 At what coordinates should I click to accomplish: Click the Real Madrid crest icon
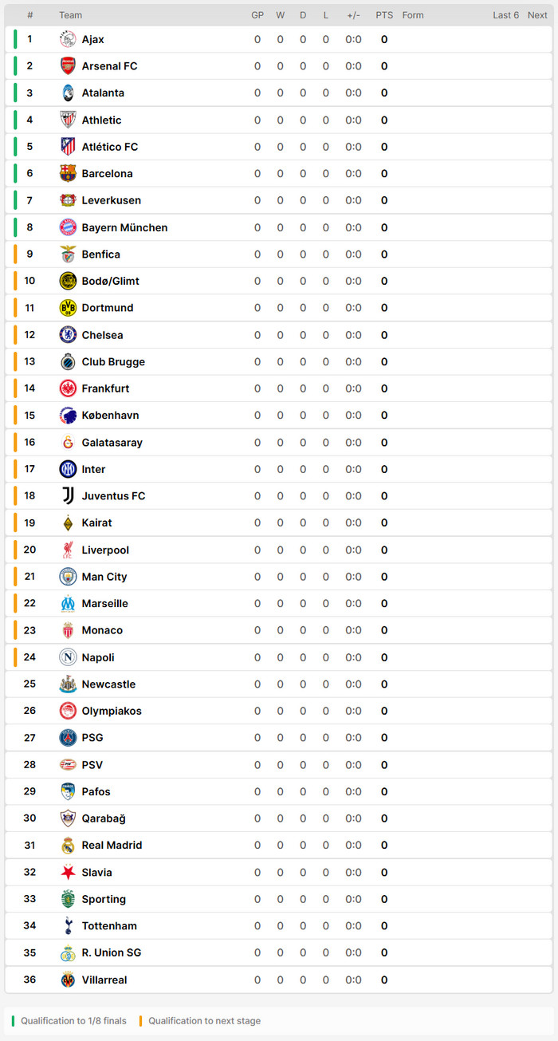[x=68, y=846]
